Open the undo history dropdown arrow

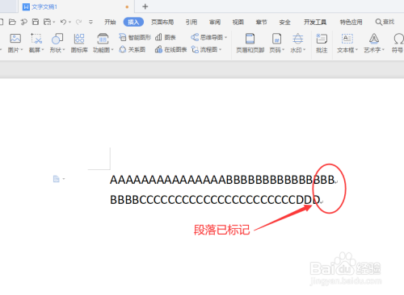69,22
